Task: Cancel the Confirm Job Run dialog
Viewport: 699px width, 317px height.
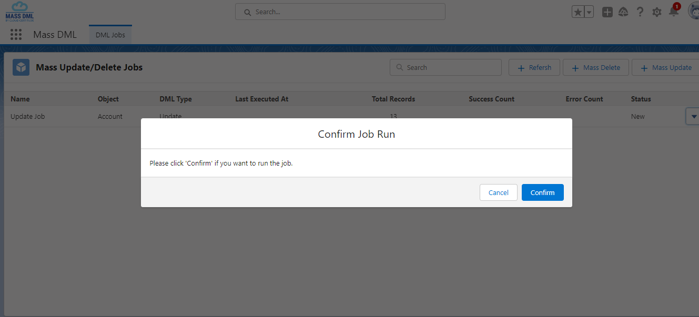Action: [x=498, y=192]
